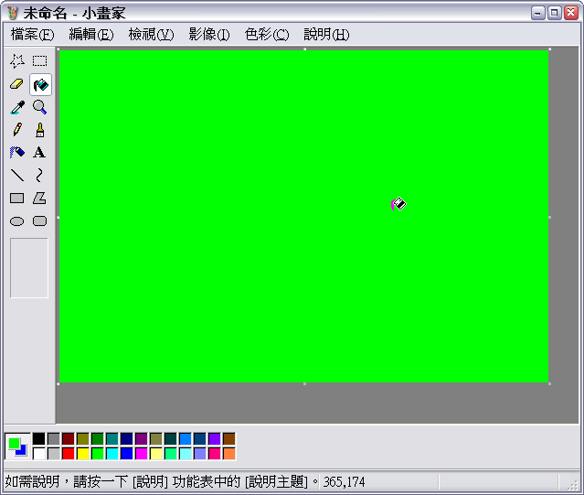Click the canvas bottom-middle resize handle
This screenshot has height=495, width=584.
304,383
